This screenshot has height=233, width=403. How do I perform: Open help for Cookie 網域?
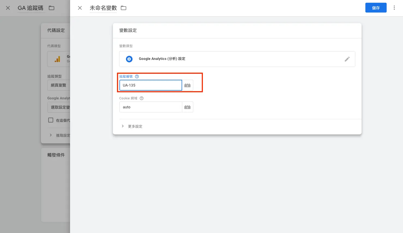(x=142, y=98)
